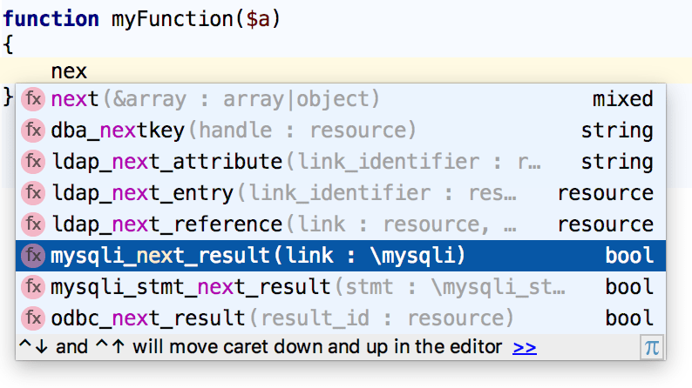Click the fx icon beside ldap_next_entry
This screenshot has width=692, height=388.
(x=33, y=193)
